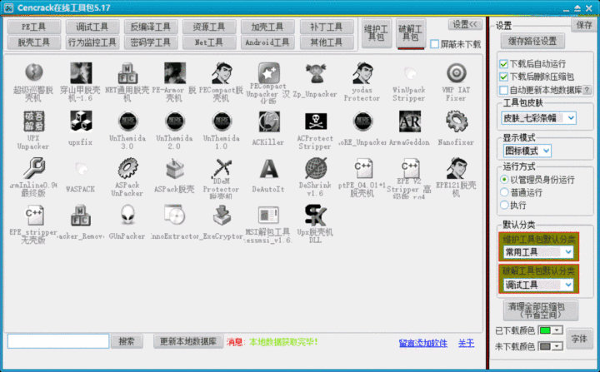The height and width of the screenshot is (372, 600).
Task: Open ACProtect Stripper skull icon
Action: (x=315, y=122)
